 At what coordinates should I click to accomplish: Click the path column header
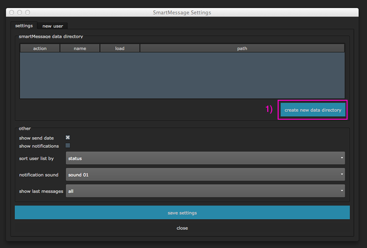tap(242, 48)
